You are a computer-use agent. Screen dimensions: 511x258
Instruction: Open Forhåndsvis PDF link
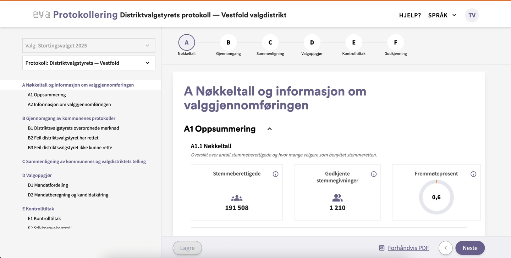click(x=408, y=248)
